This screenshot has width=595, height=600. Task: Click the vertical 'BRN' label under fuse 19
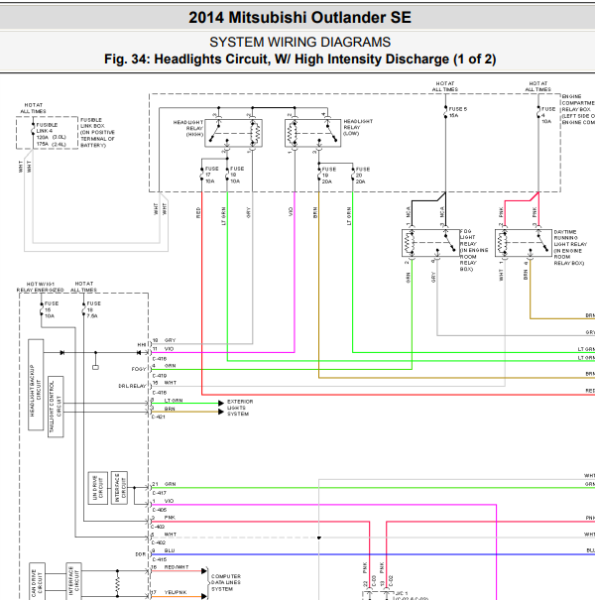pos(315,213)
